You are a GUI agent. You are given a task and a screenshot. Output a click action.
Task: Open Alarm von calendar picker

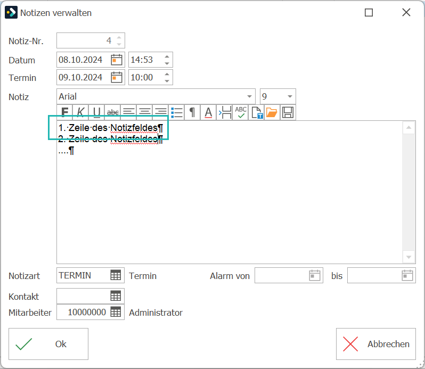tap(315, 275)
